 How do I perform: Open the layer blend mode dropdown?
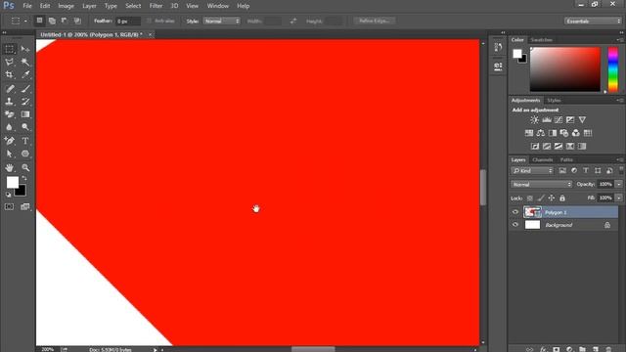tap(542, 185)
